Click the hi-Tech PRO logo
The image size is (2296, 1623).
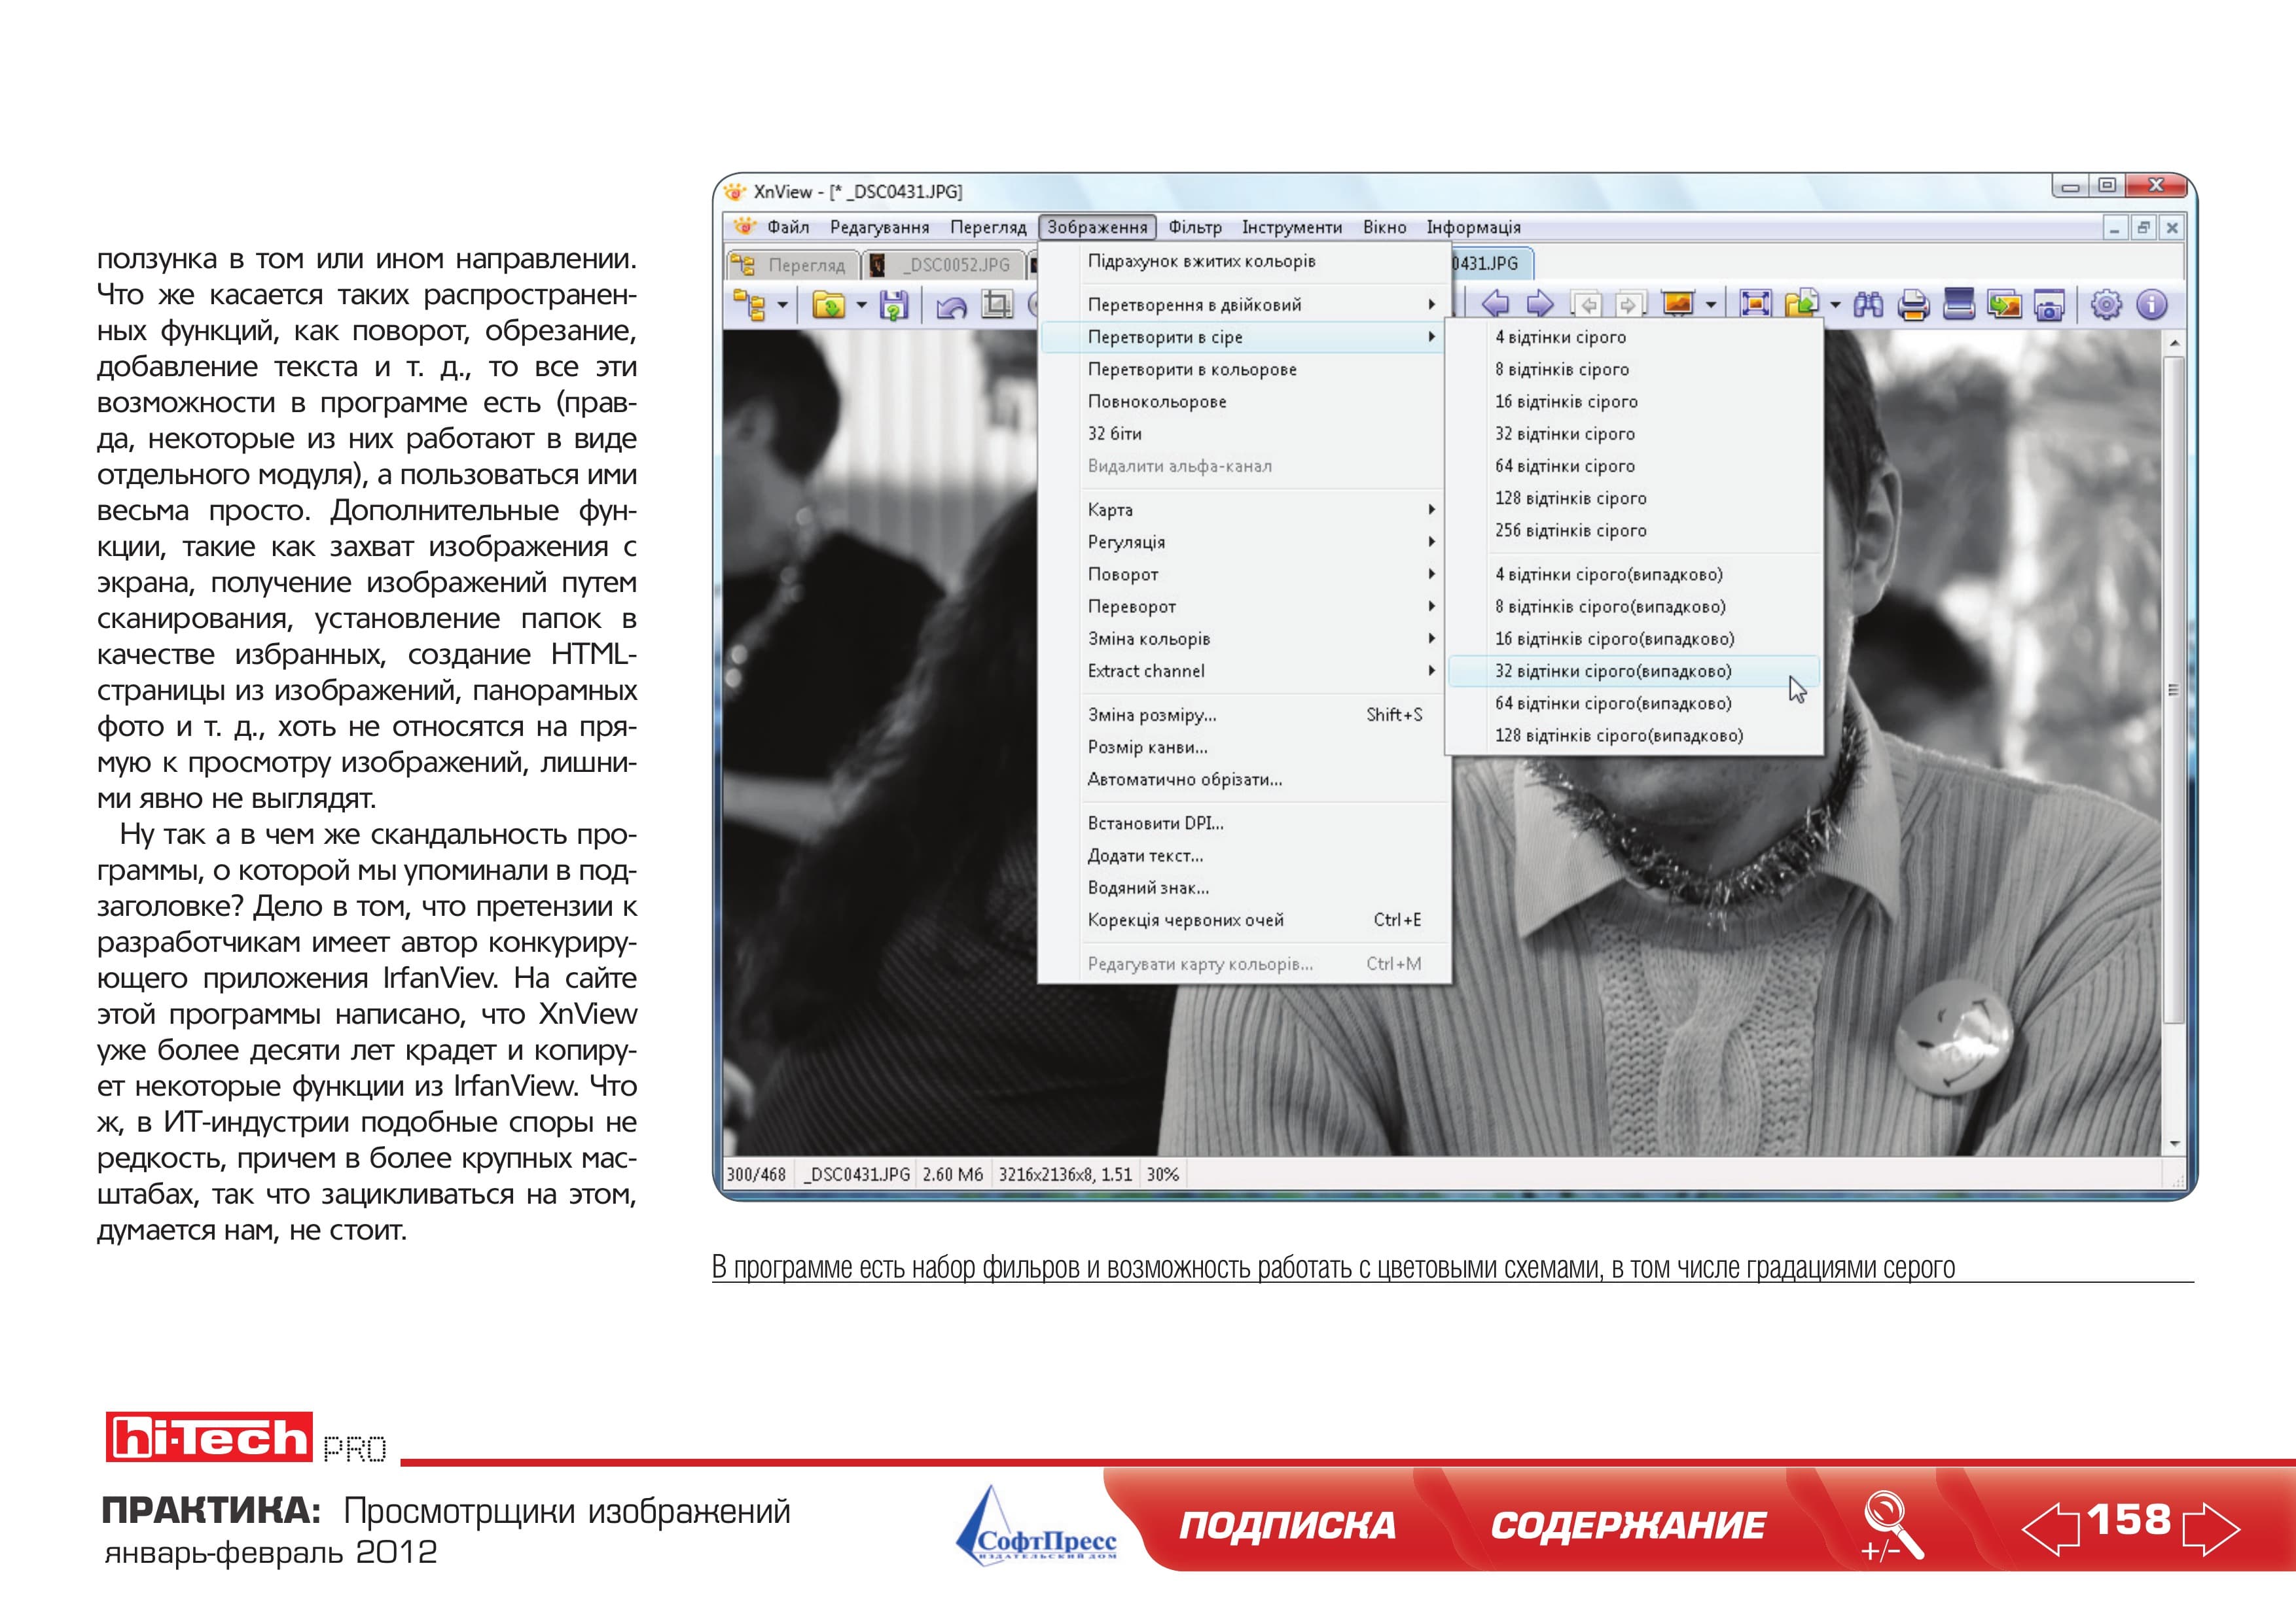[x=246, y=1437]
